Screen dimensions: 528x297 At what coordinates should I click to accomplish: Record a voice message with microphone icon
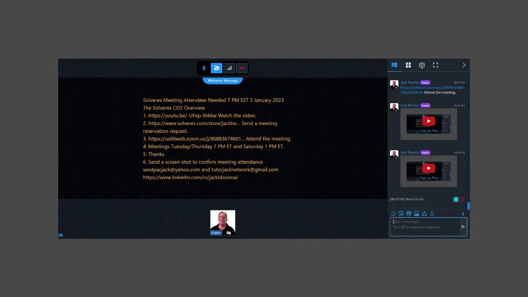463,214
